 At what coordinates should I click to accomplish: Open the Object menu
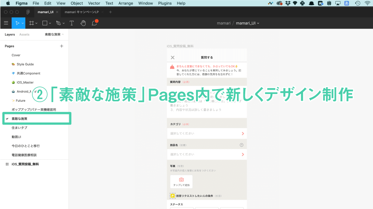77,3
